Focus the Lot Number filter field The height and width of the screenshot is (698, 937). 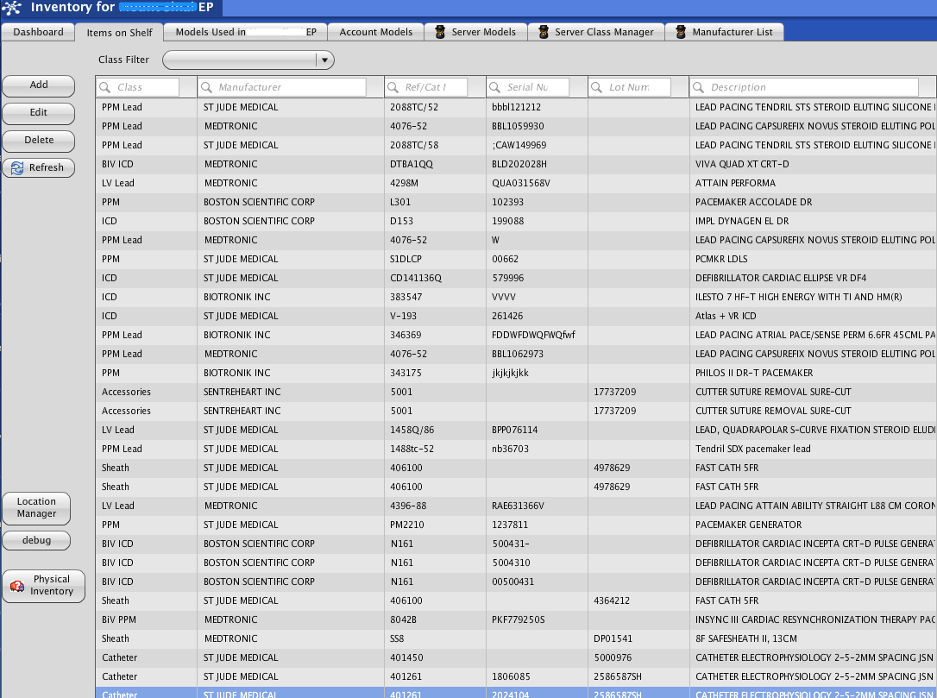(629, 87)
